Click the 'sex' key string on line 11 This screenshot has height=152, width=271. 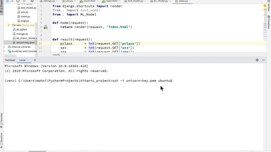[125, 48]
